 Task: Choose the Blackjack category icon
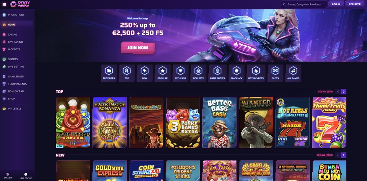(236, 73)
